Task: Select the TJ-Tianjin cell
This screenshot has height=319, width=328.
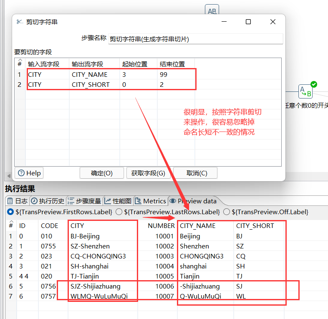Action: click(x=103, y=276)
